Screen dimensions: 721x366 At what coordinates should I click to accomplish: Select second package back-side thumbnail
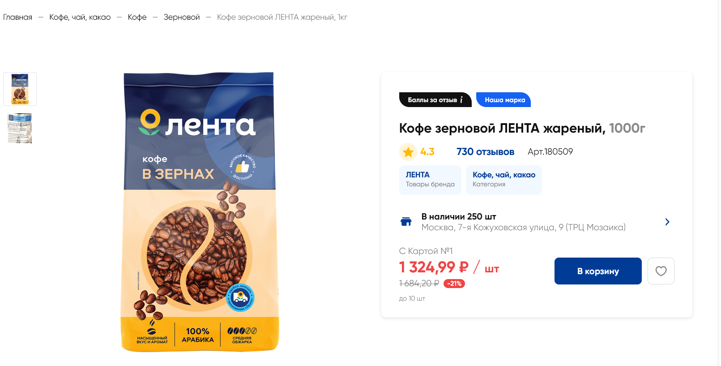point(20,128)
